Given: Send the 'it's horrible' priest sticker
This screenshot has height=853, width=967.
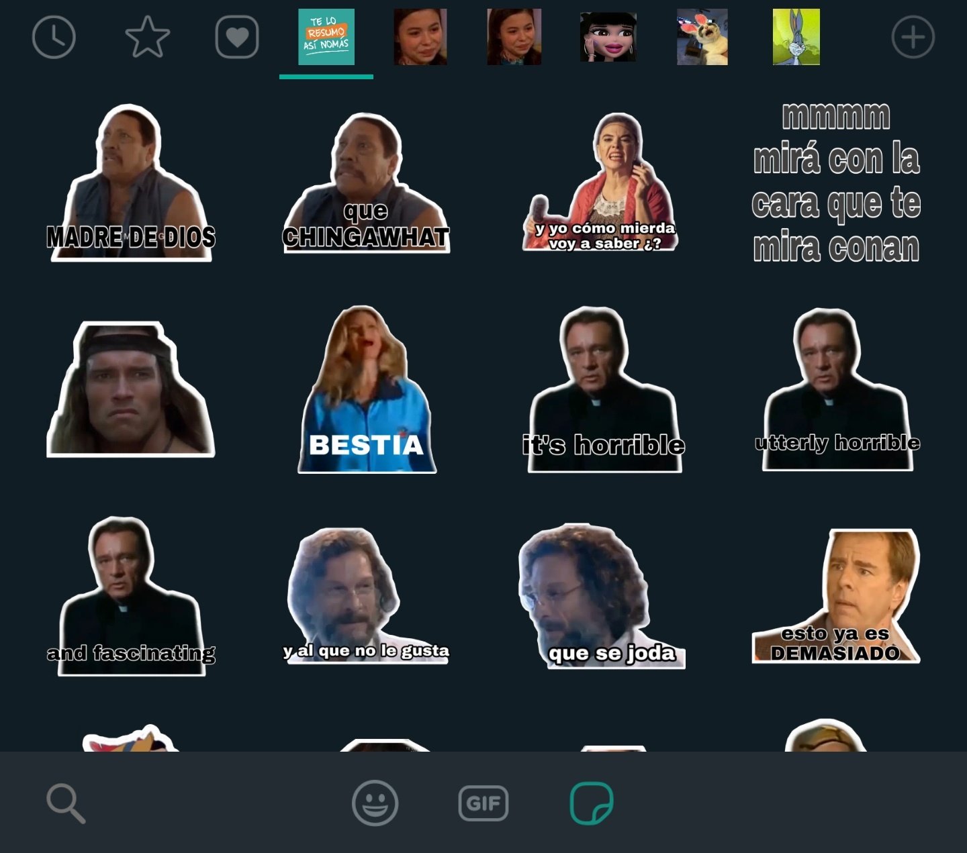Looking at the screenshot, I should [603, 389].
